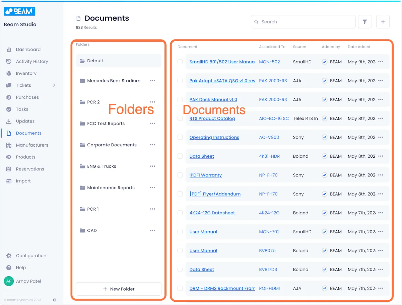Screen dimensions: 402x305
Task: Open more options for Maintenance Reports folder
Action: tap(153, 188)
